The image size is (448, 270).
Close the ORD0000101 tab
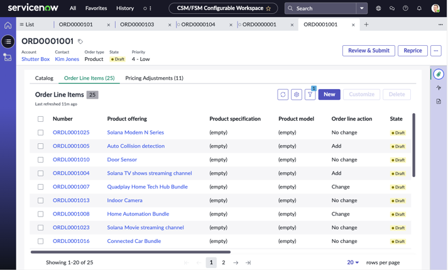coord(109,25)
